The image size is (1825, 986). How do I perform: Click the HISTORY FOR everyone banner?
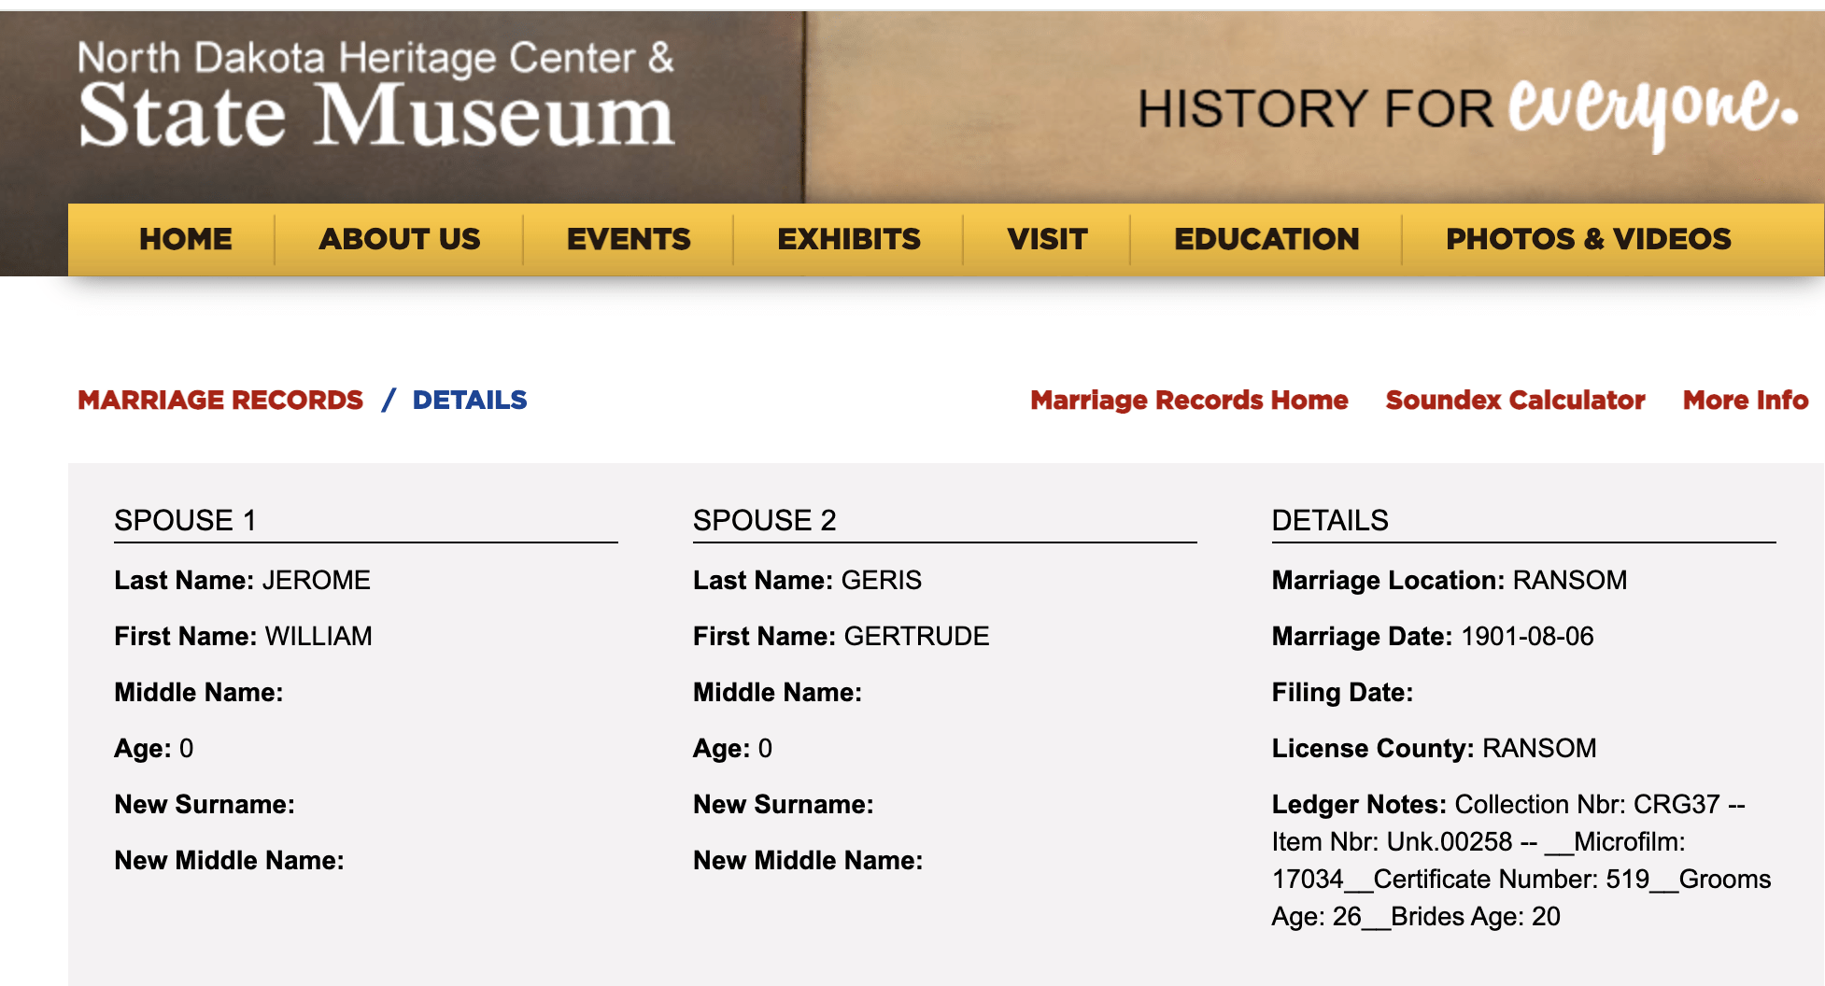pyautogui.click(x=1466, y=109)
